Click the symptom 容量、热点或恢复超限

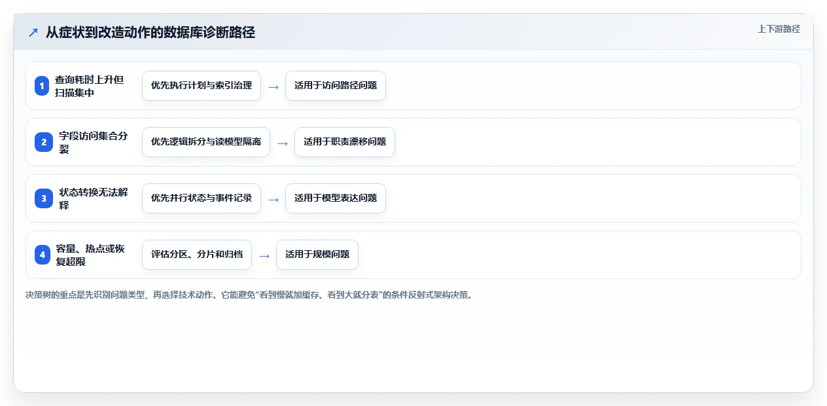pyautogui.click(x=90, y=255)
